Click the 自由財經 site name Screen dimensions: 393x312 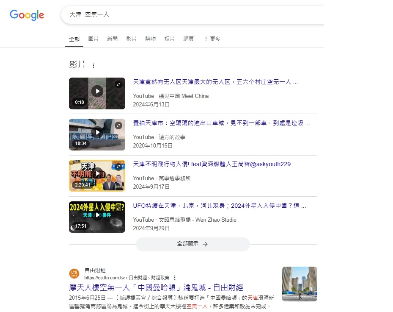95,270
